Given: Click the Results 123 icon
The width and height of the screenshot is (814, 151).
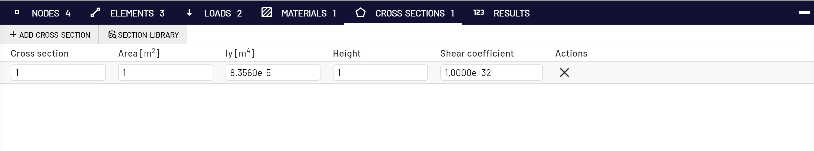Looking at the screenshot, I should click(478, 13).
